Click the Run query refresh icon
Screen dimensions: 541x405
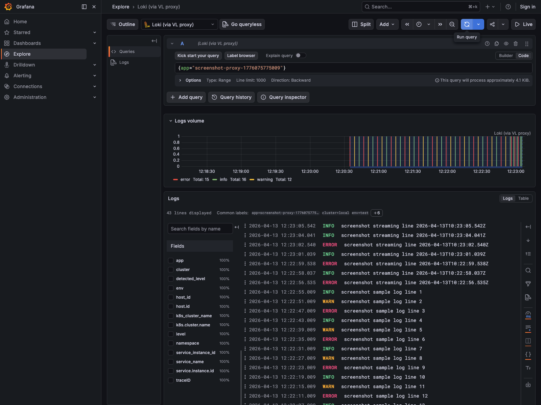click(467, 24)
